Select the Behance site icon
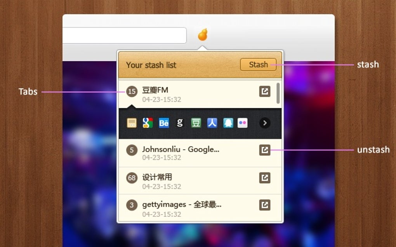Screen dimensions: 396x247 (164, 123)
